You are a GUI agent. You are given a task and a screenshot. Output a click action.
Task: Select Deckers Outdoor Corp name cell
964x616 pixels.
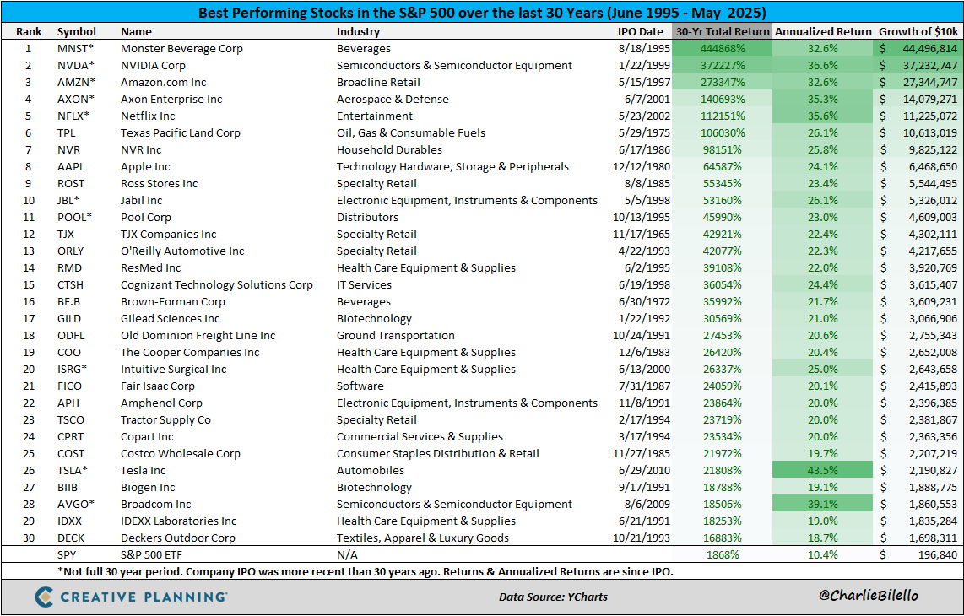click(x=177, y=538)
